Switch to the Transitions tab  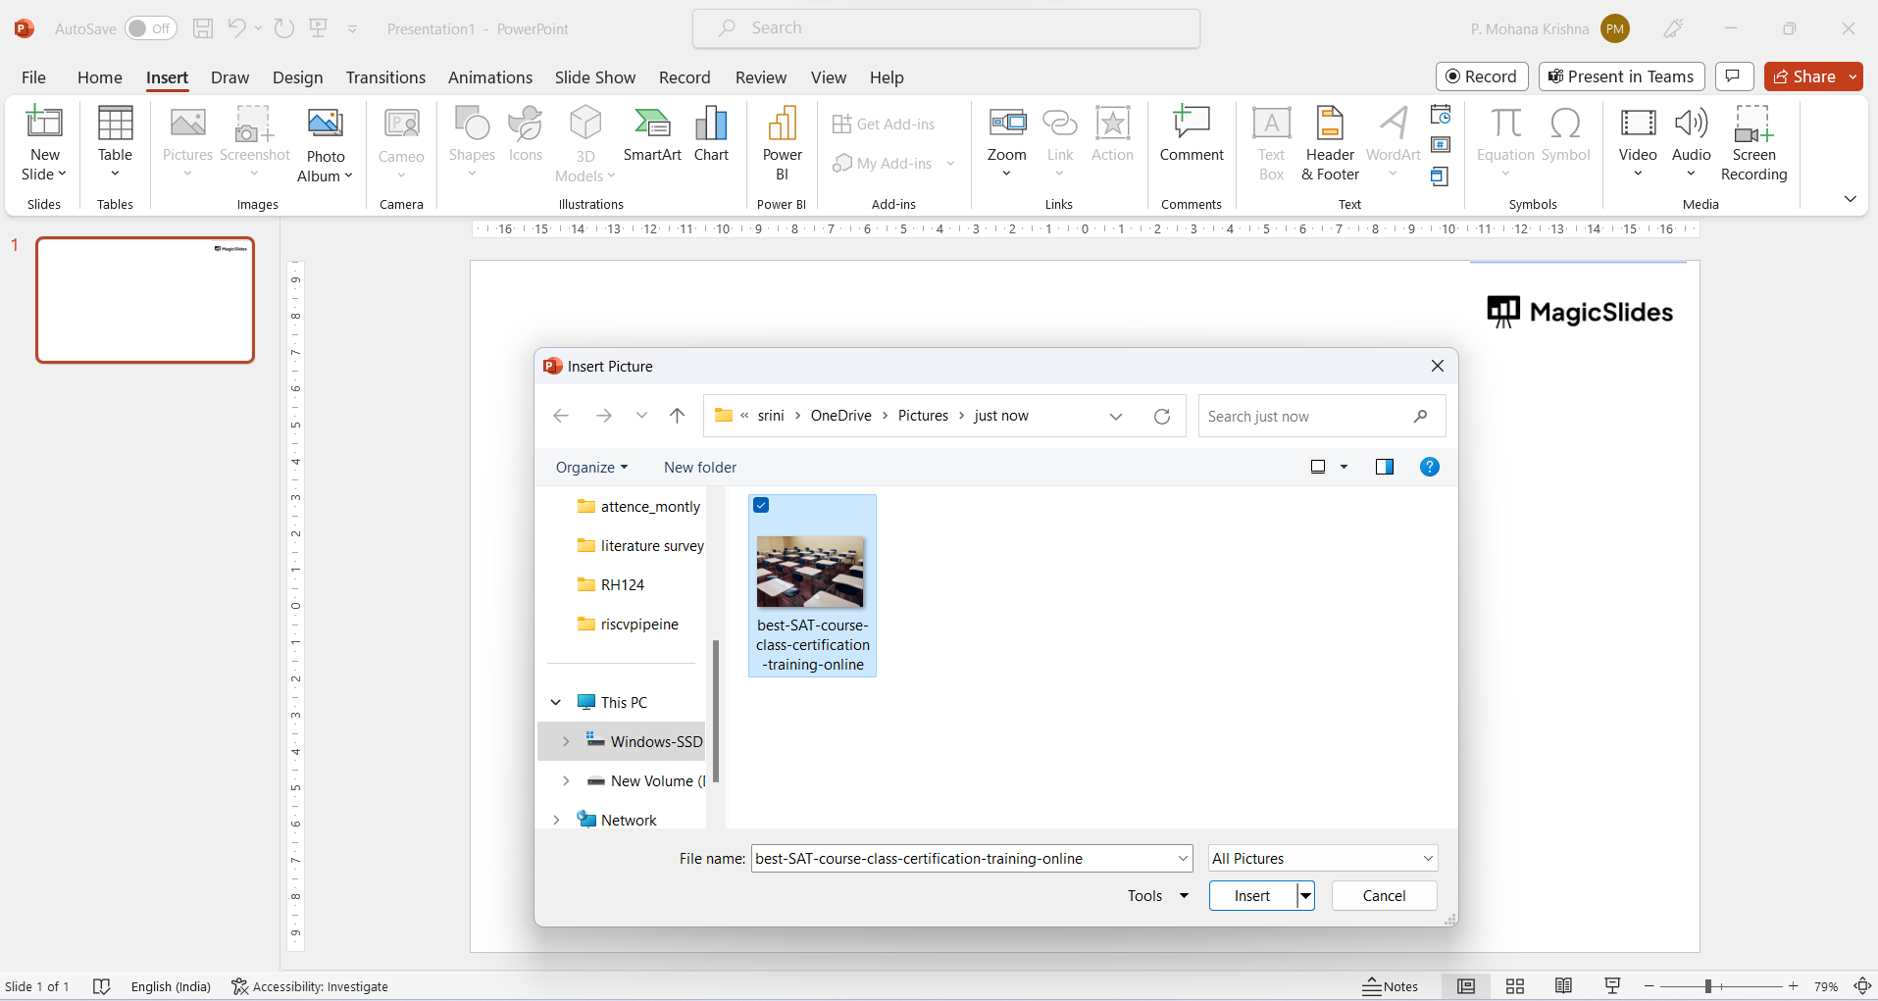coord(385,76)
